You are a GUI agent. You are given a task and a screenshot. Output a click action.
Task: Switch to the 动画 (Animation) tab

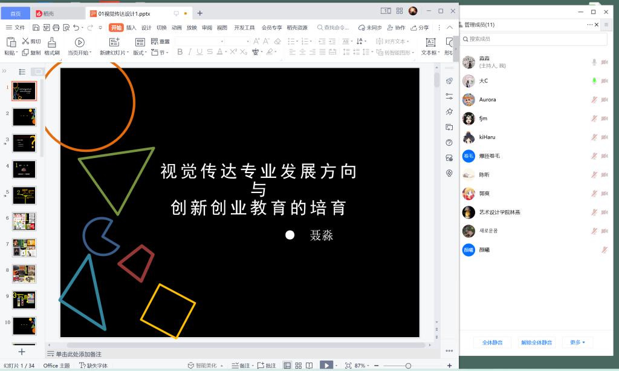click(x=177, y=27)
